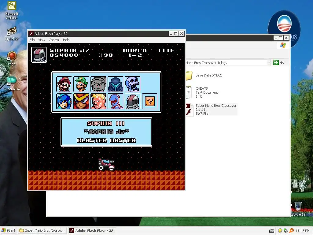Select the Bass red-and-gold helmet portrait
The height and width of the screenshot is (235, 313).
coord(81,101)
